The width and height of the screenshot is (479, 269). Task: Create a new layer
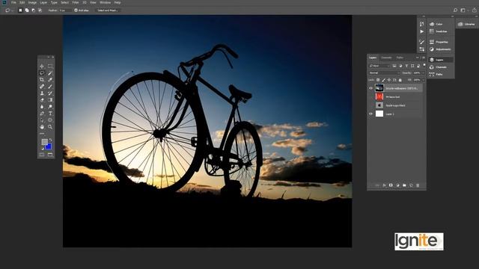pyautogui.click(x=411, y=185)
